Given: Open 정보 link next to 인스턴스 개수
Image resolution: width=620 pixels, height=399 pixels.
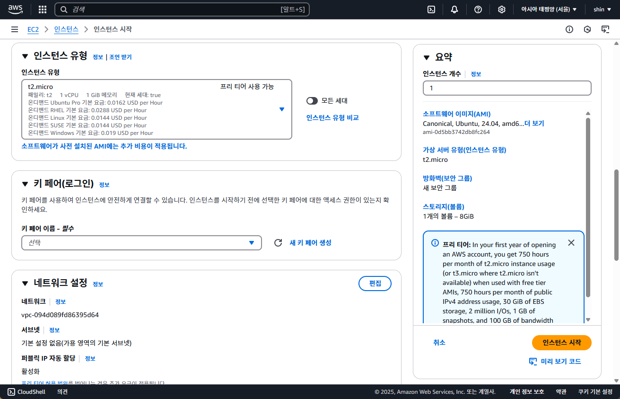Looking at the screenshot, I should 476,74.
